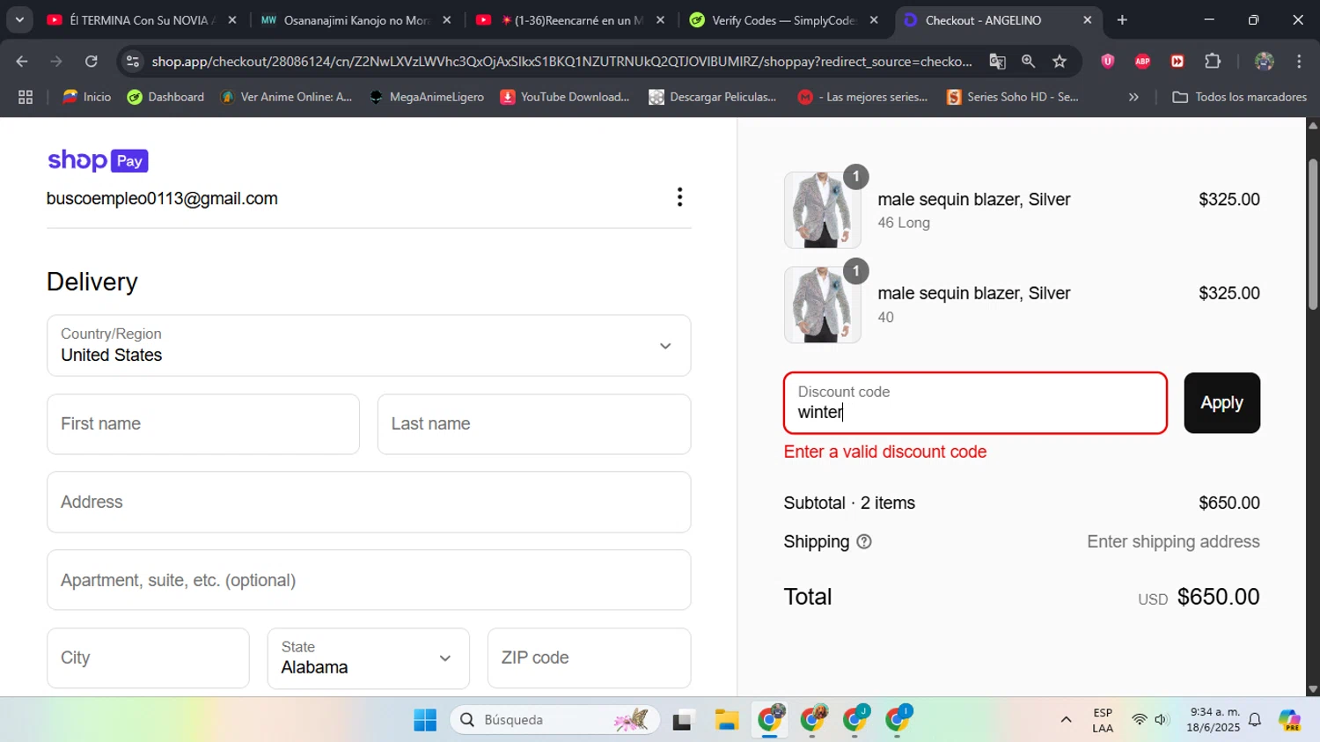Show hidden tray icons with the chevron
The height and width of the screenshot is (742, 1320).
[x=1066, y=720]
